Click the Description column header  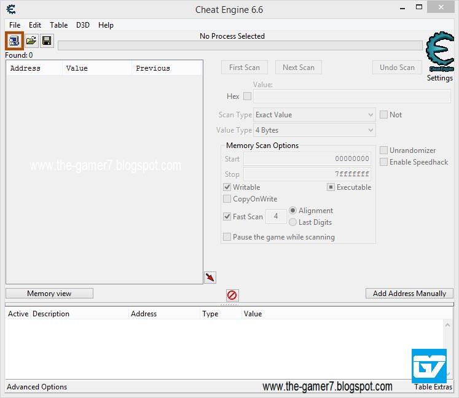point(80,314)
